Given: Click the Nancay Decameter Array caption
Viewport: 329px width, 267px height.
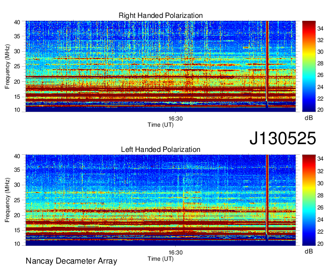Looking at the screenshot, I should click(x=71, y=261).
